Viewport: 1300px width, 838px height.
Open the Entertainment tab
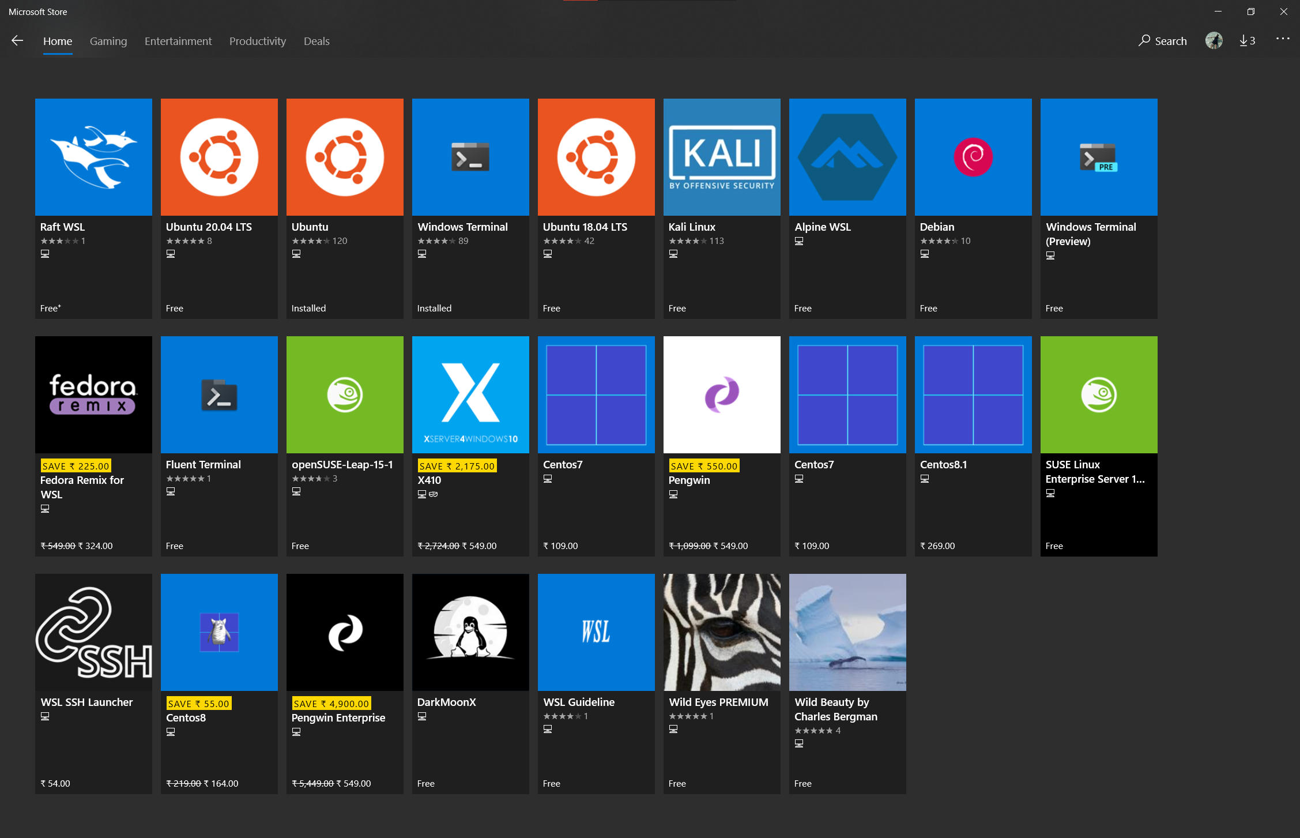[178, 41]
